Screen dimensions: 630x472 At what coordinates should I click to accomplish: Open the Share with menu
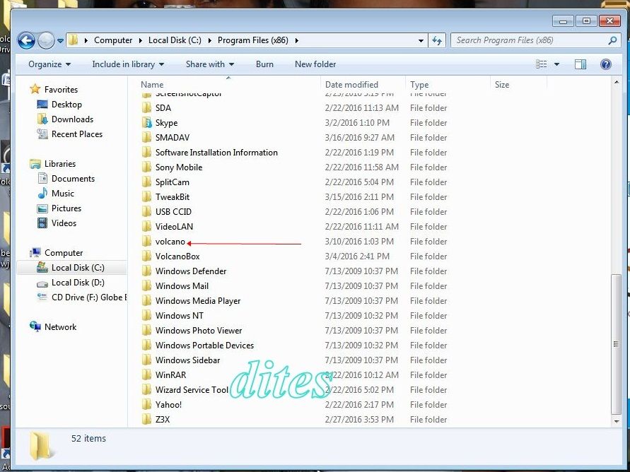[210, 64]
